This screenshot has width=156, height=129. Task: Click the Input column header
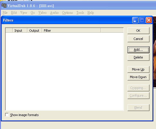20,30
